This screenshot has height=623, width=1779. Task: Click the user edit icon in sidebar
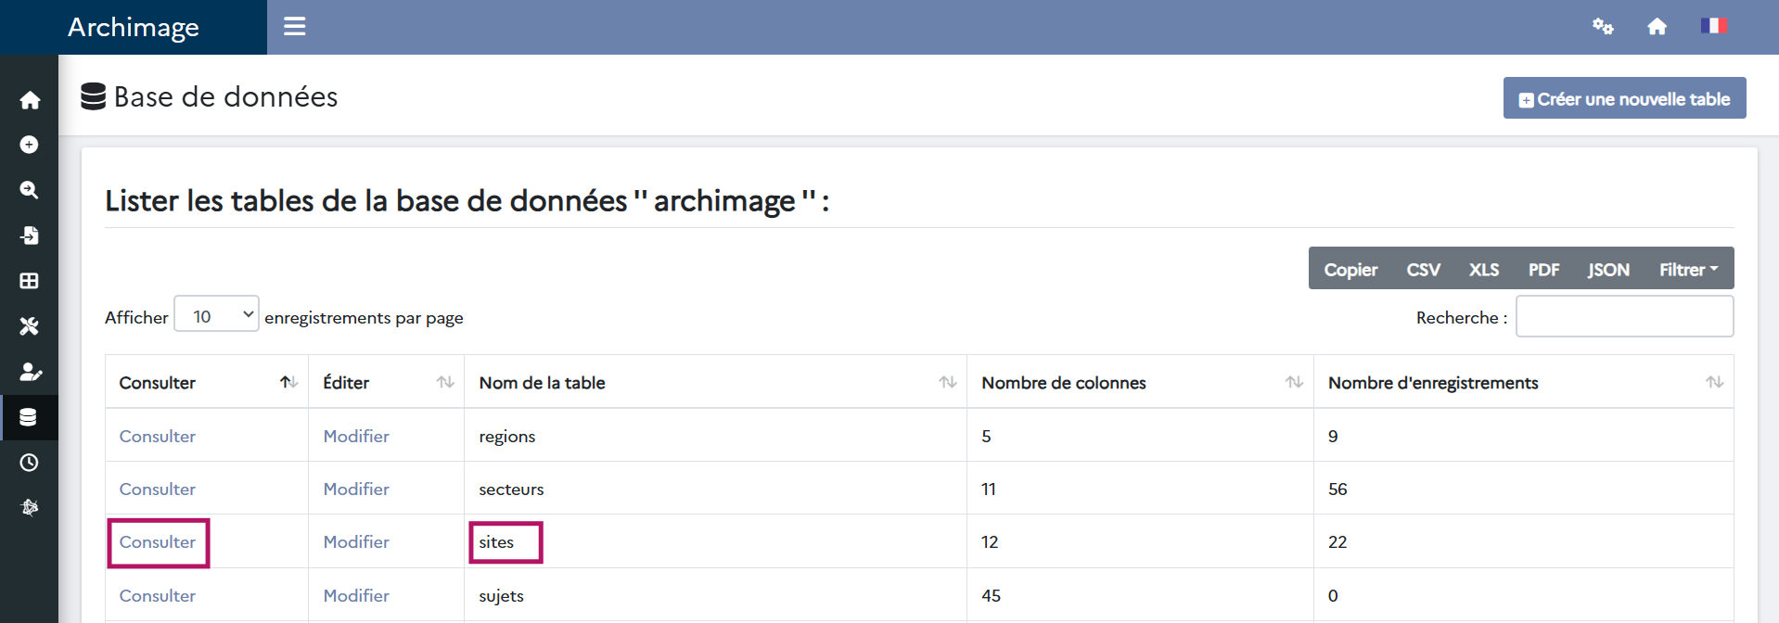pos(29,372)
